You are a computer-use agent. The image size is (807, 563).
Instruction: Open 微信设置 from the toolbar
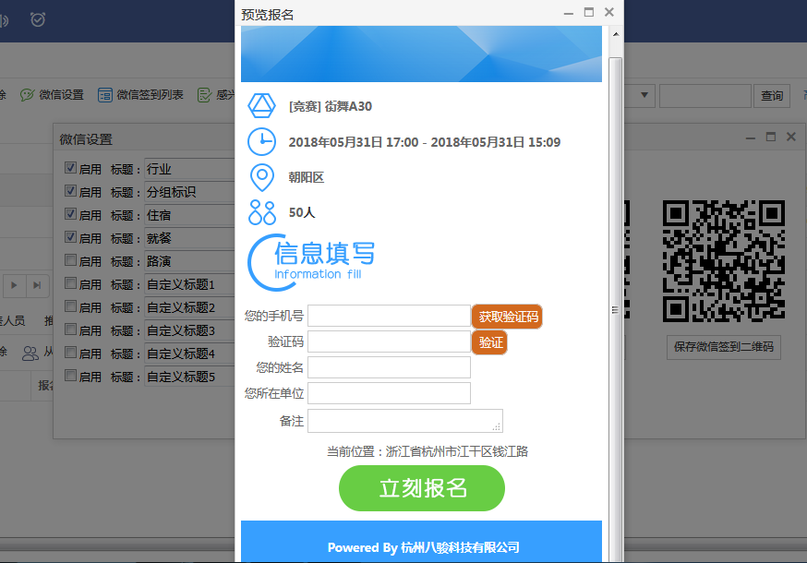coord(53,95)
